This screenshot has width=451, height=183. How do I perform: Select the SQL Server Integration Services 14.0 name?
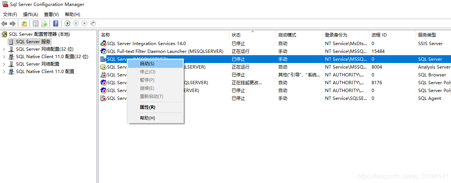(146, 44)
